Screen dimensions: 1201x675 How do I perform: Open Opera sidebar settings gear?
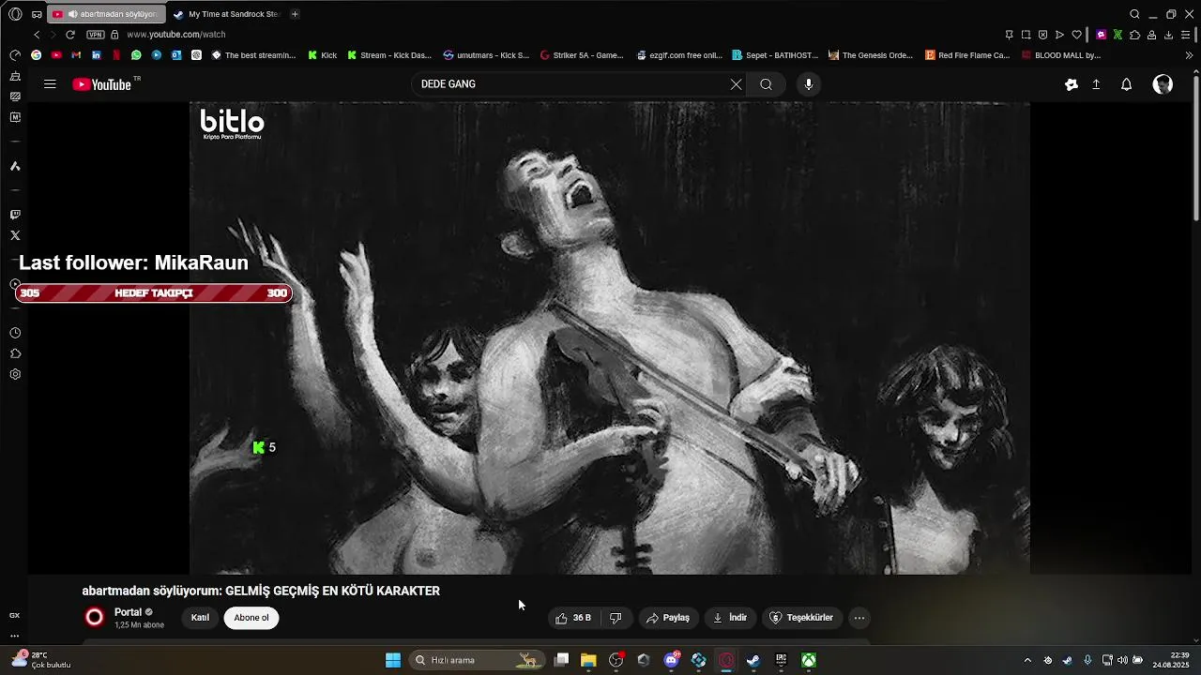(x=15, y=374)
